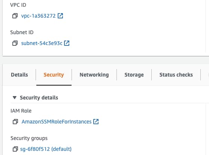Select the Security tab
The image size is (209, 155).
pos(54,75)
